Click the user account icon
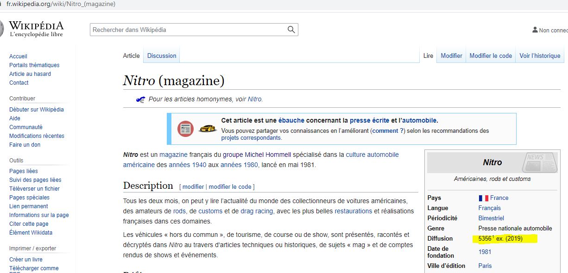Image resolution: width=568 pixels, height=273 pixels. [x=535, y=30]
